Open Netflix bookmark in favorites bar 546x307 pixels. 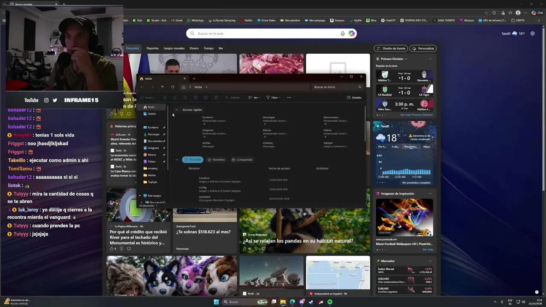(246, 20)
